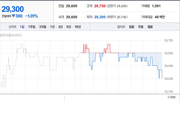This screenshot has height=126, width=180.
Task: Click the current price 29,300
Action: [x=13, y=9]
